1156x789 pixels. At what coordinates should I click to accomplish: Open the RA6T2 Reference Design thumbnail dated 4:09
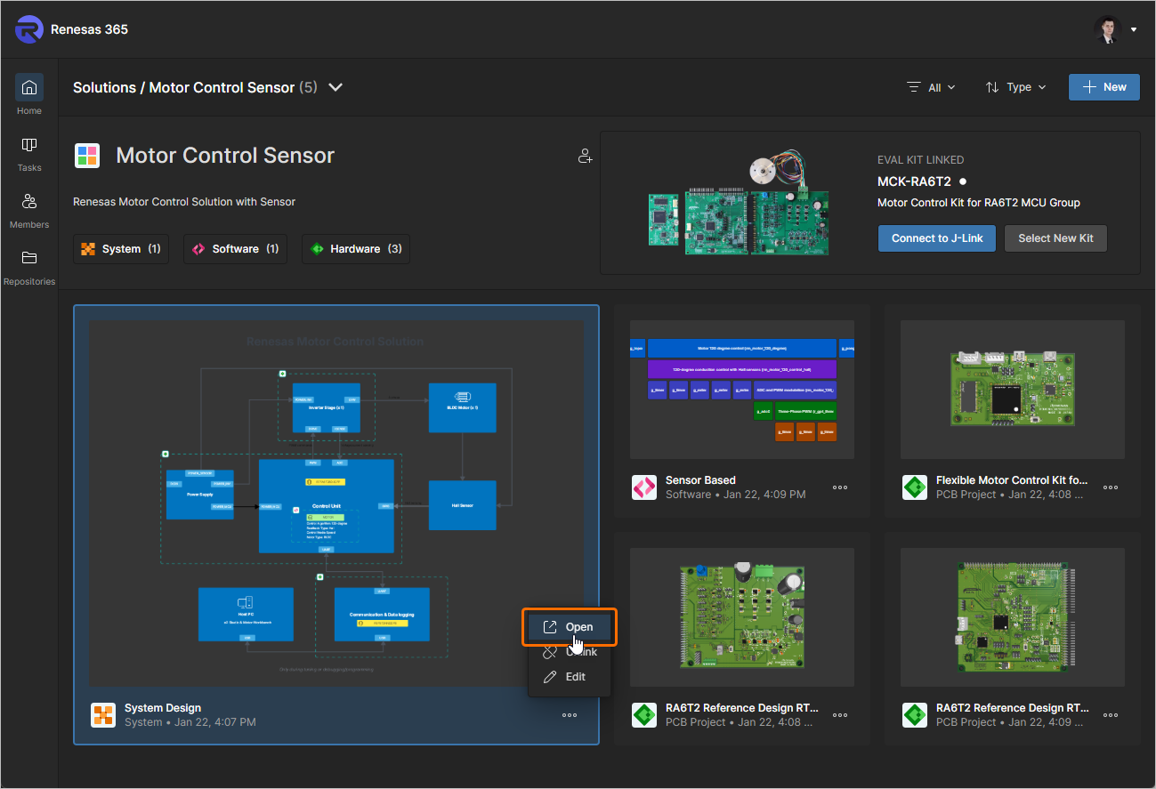pos(1013,617)
